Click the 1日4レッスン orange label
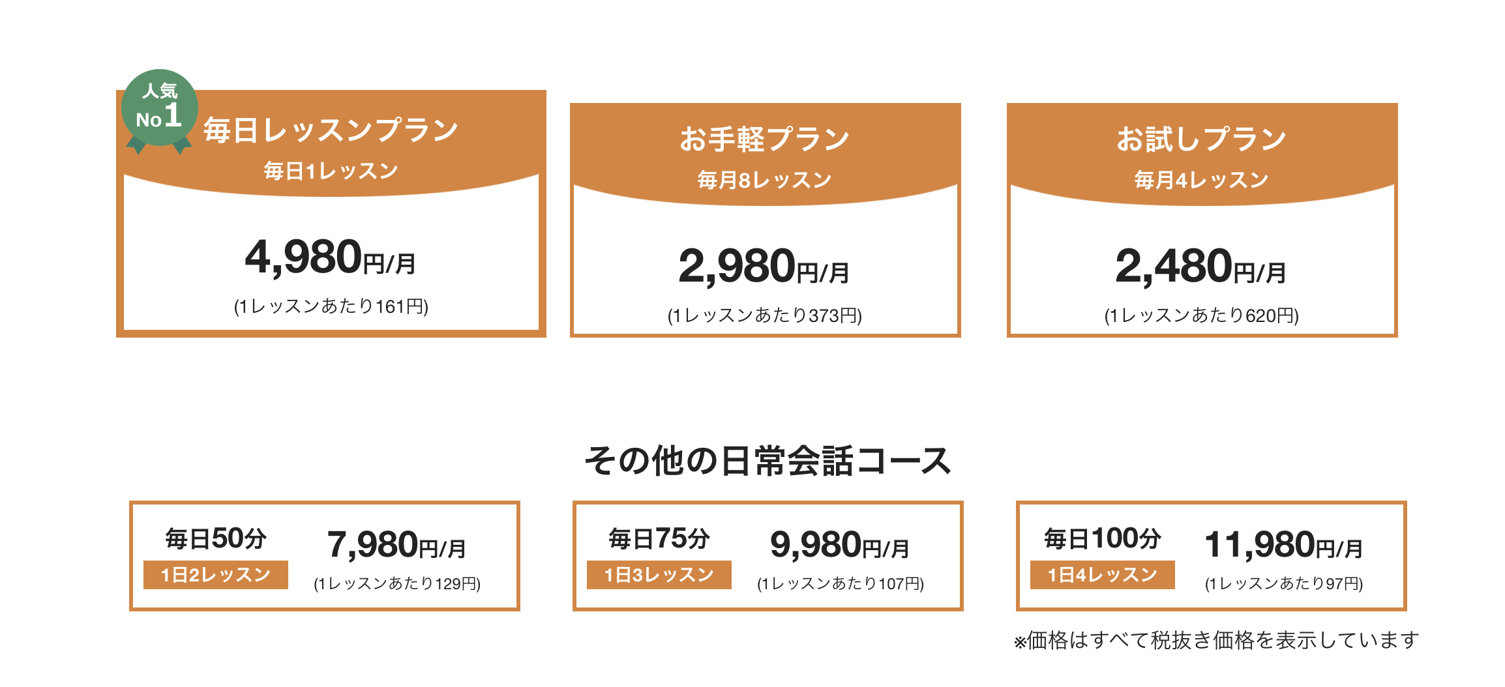This screenshot has width=1505, height=687. click(x=1103, y=575)
